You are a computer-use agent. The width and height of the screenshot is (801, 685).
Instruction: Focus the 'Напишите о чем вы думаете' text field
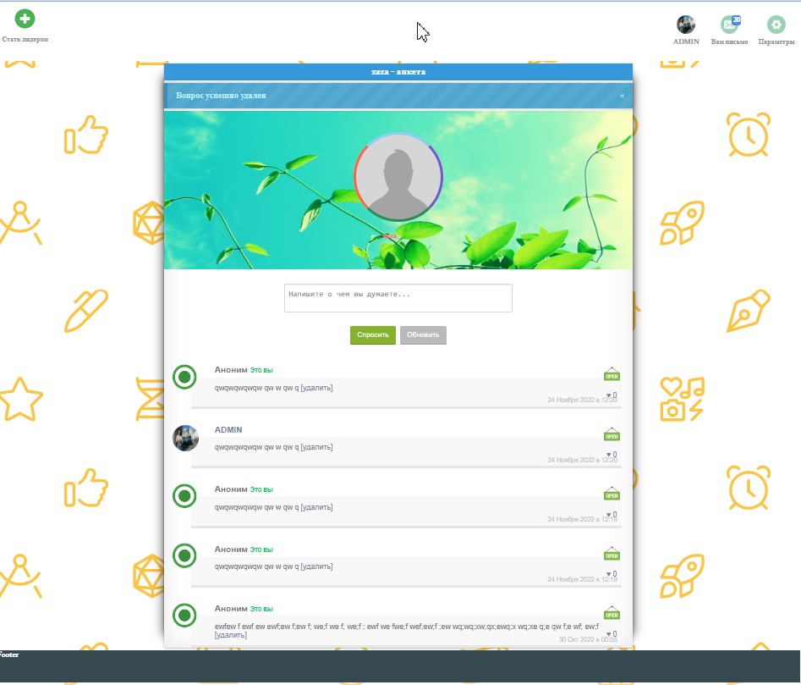coord(398,298)
